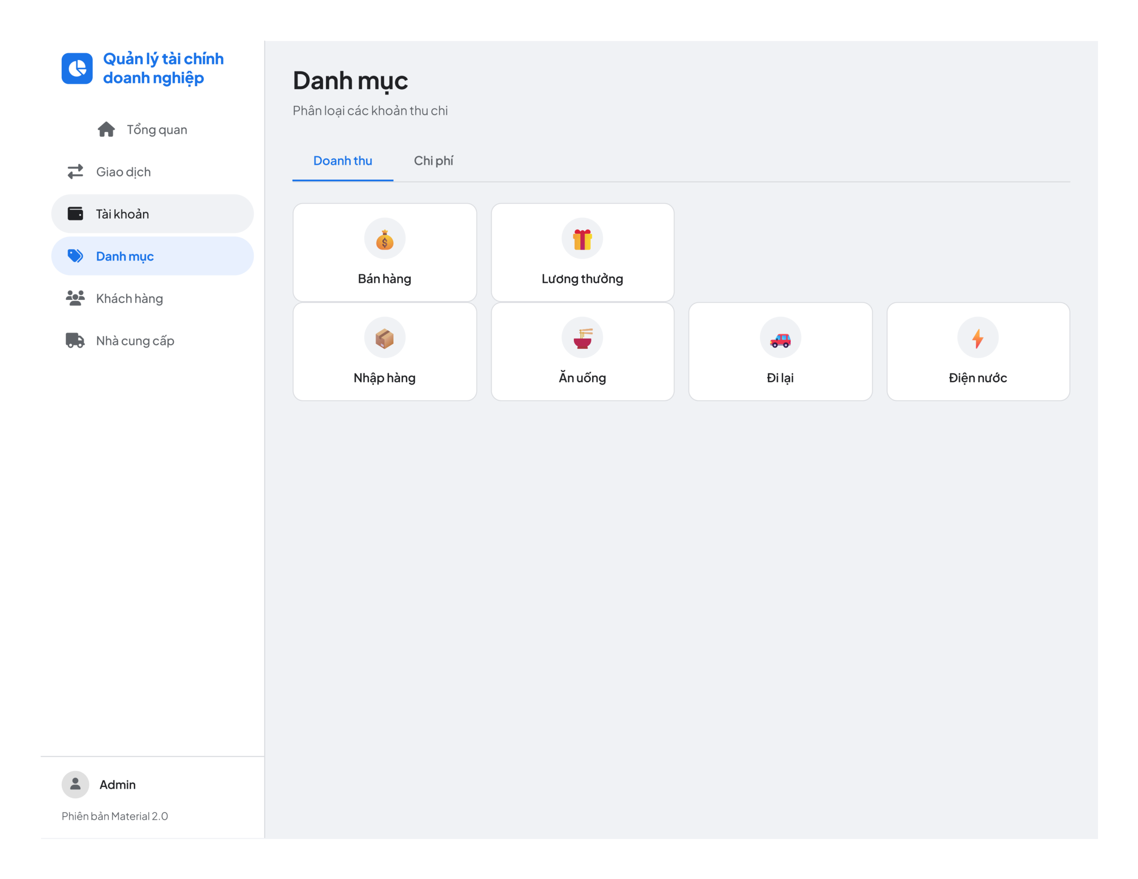Viewport: 1138px width, 879px height.
Task: Click the people icon for Khách hàng
Action: (76, 298)
